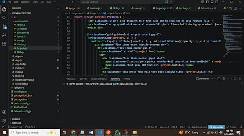244x136 pixels.
Task: Open the Source Control view
Action: pyautogui.click(x=4, y=27)
